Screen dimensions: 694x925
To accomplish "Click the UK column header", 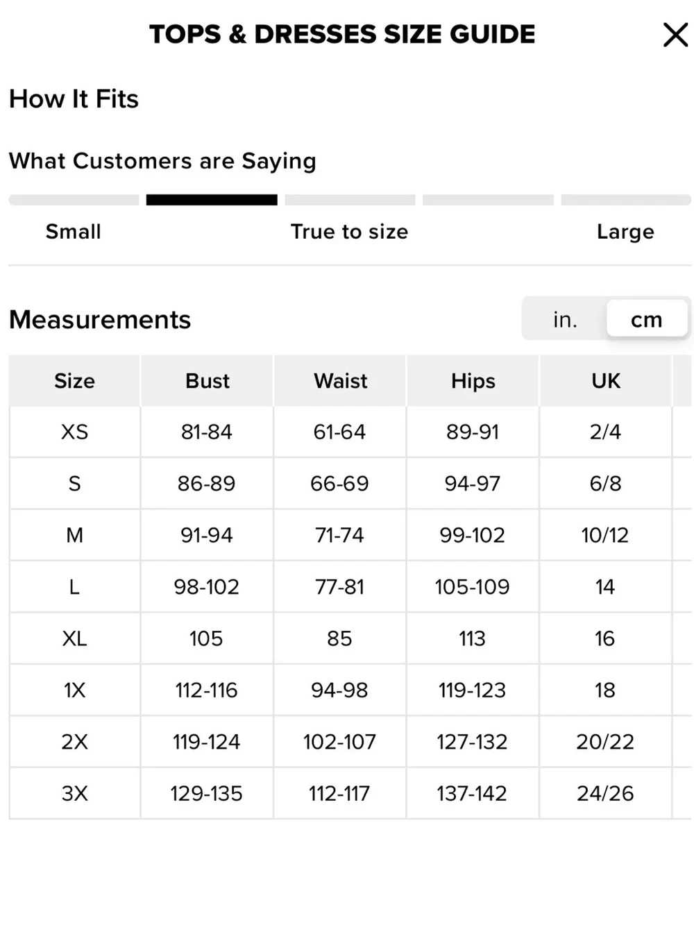I will pos(606,381).
